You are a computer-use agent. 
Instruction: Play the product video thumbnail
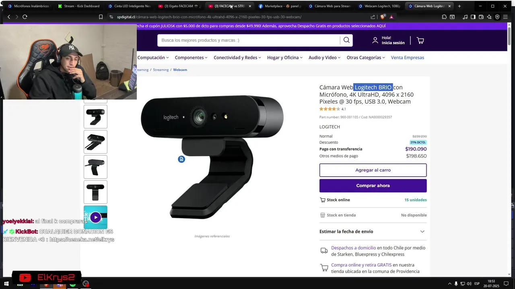[95, 217]
